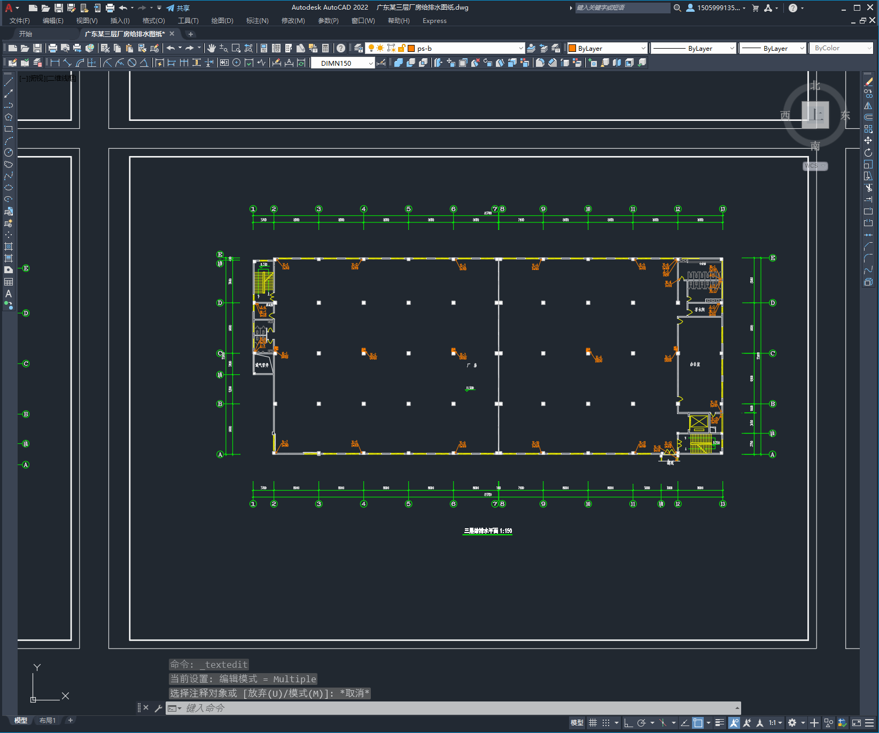Click the orange layer color swatch beside ps-b
This screenshot has width=879, height=733.
pos(411,48)
